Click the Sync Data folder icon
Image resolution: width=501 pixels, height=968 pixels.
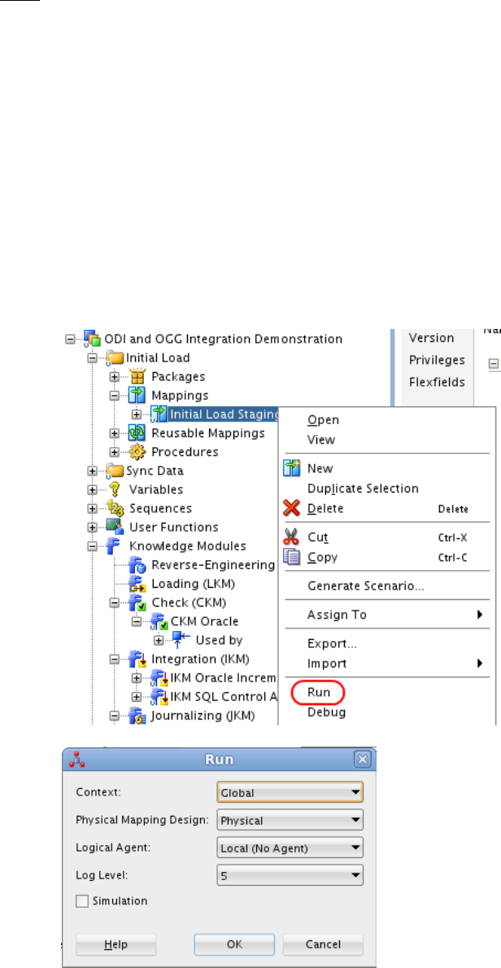click(115, 471)
